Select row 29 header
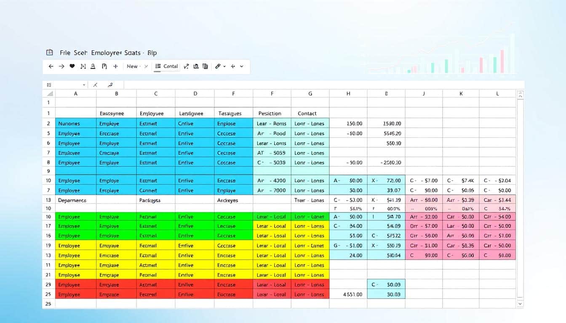 click(x=49, y=285)
